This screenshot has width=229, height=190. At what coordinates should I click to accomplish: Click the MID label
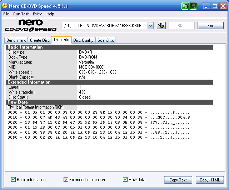(x=12, y=67)
